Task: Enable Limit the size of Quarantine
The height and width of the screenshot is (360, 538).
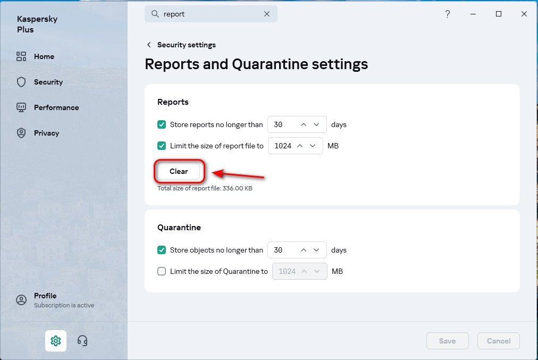Action: tap(162, 271)
